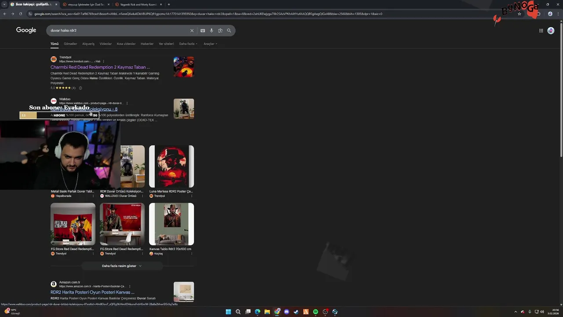Viewport: 563px width, 317px height.
Task: Open Microsoft Edge from taskbar
Action: click(x=257, y=312)
